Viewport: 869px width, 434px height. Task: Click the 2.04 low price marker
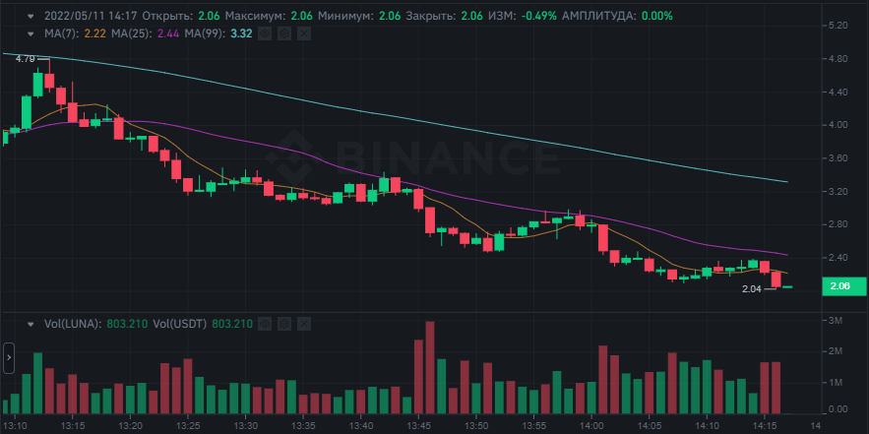click(x=751, y=289)
